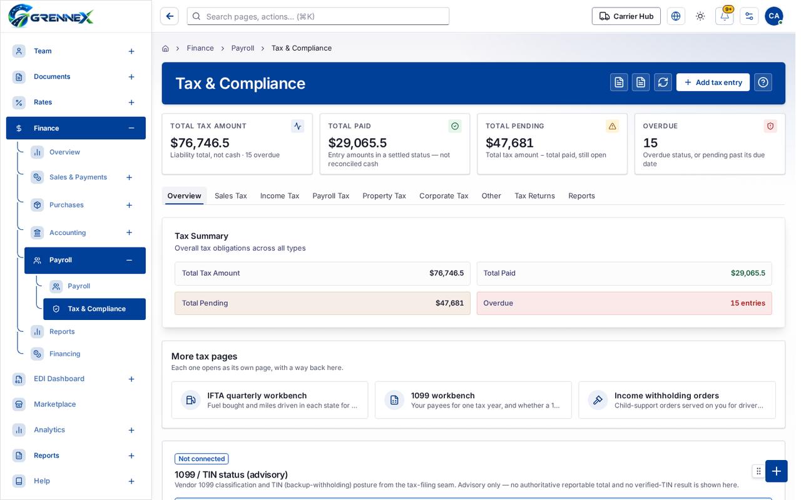Image resolution: width=801 pixels, height=500 pixels.
Task: Open the IFTA quarterly workbench card
Action: pyautogui.click(x=270, y=400)
